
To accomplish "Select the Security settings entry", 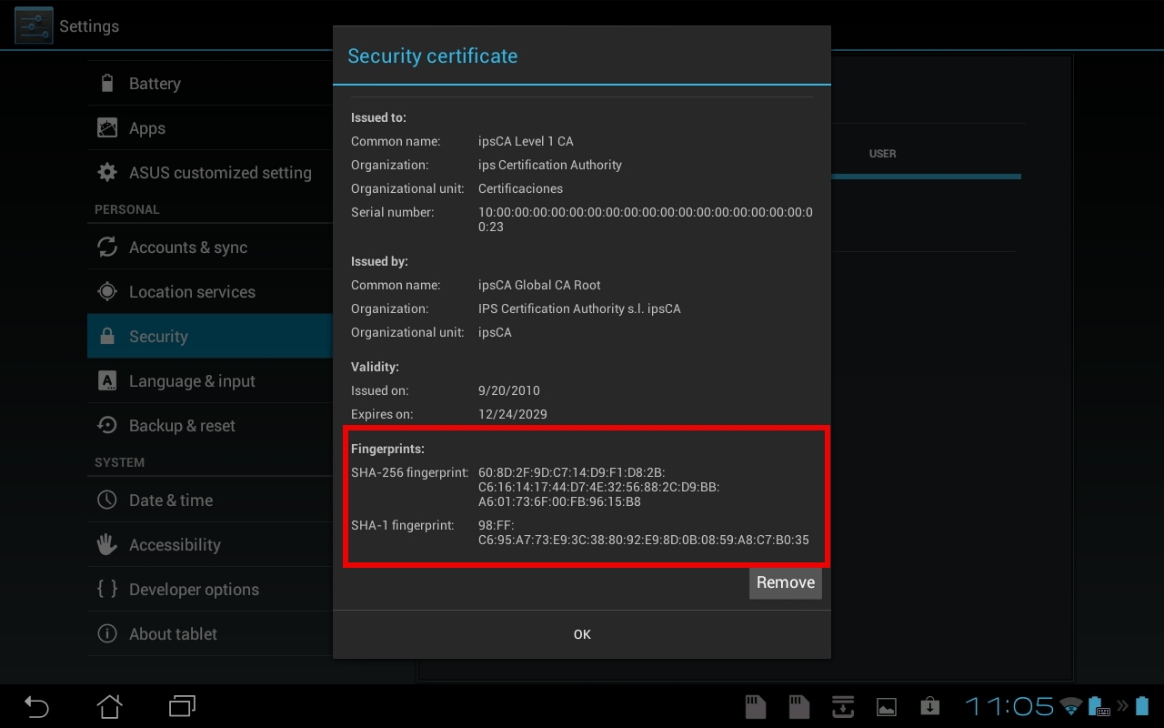I will (210, 336).
